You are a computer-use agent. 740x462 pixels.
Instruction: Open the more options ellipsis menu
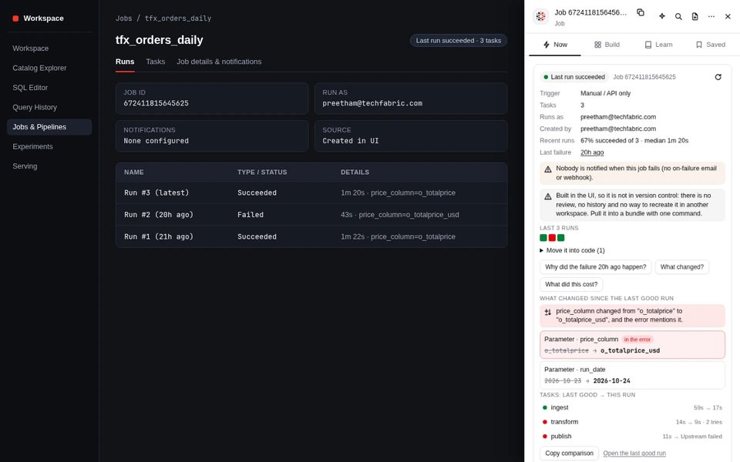[x=711, y=16]
